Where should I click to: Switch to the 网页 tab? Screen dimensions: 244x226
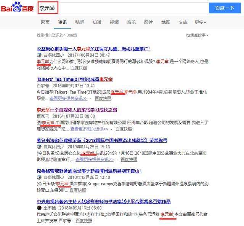click(45, 22)
